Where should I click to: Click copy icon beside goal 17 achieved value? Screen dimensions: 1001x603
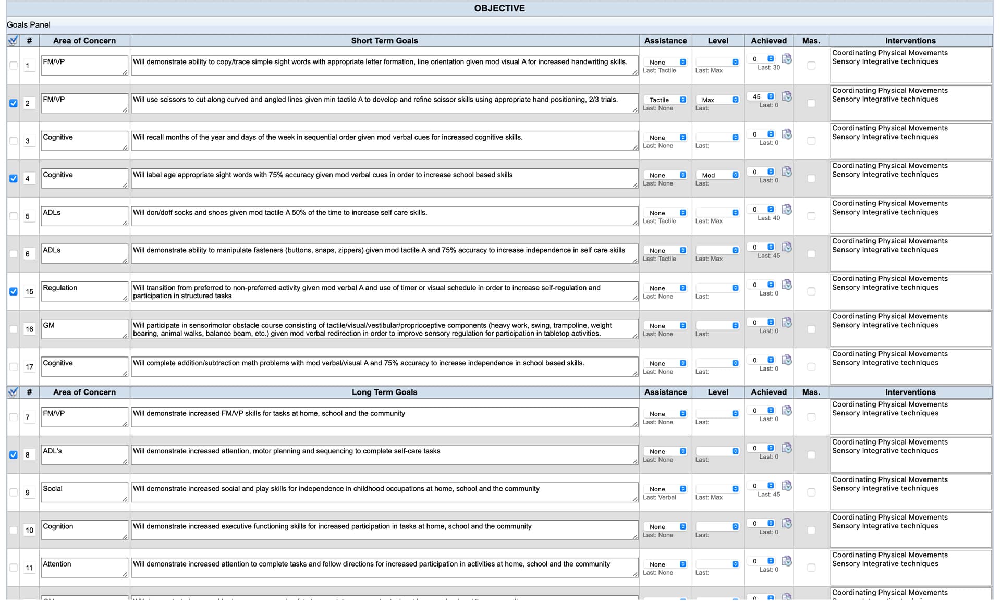click(x=787, y=360)
